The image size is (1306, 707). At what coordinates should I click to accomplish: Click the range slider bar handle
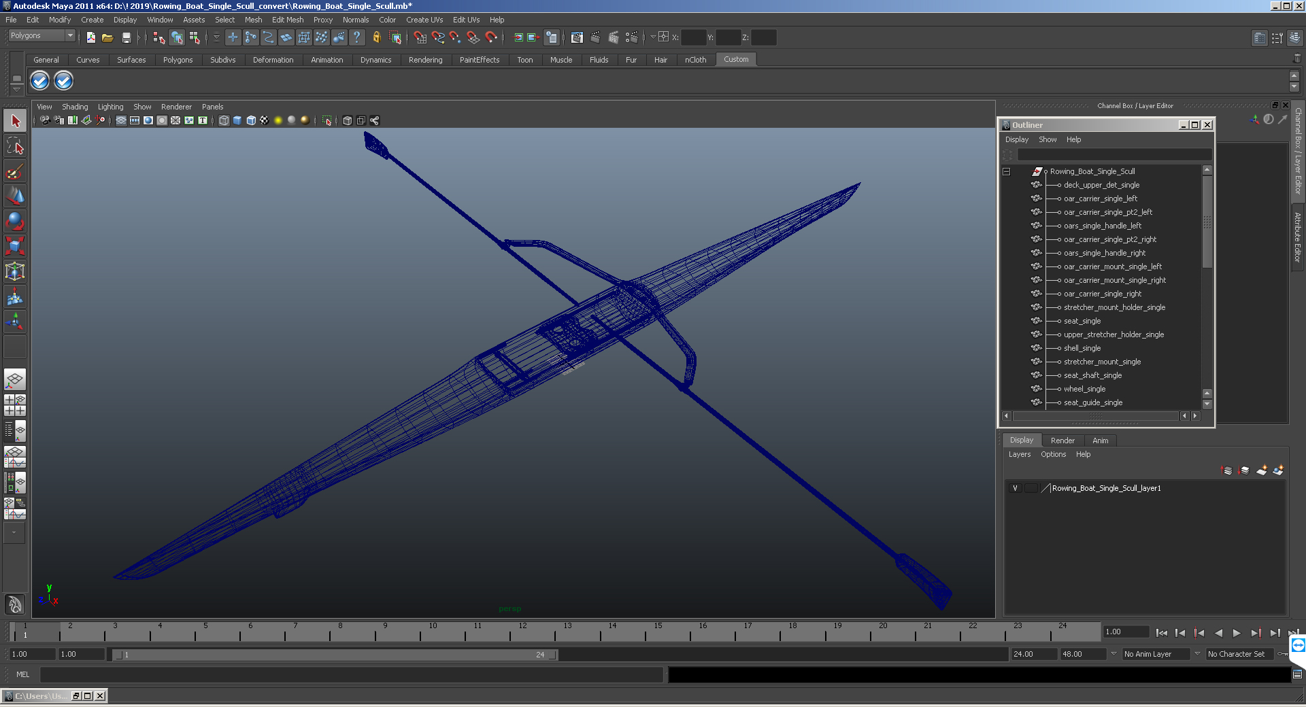335,655
